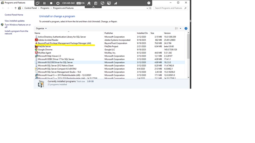The height and width of the screenshot is (143, 255).
Task: Select Microsoft ODBC Driver 17 for SQL Server
Action: [x=110, y=59]
